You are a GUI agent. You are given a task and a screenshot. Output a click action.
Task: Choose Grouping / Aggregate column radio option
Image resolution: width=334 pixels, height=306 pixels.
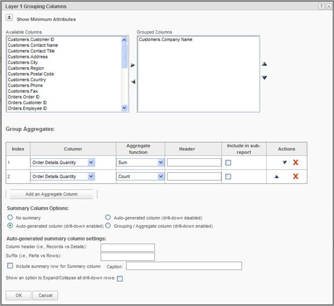pos(108,225)
